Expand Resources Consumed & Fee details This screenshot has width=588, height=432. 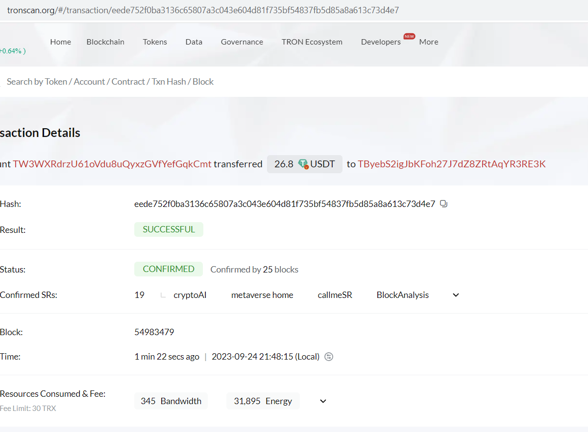click(x=323, y=401)
